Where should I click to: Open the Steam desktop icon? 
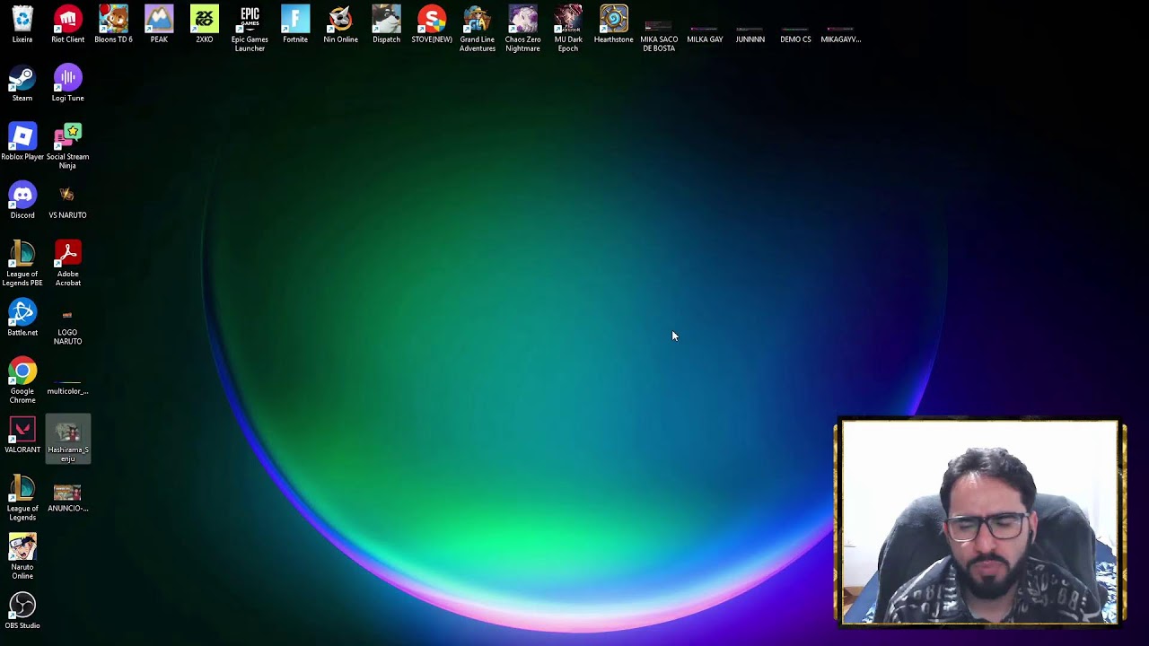(x=22, y=83)
